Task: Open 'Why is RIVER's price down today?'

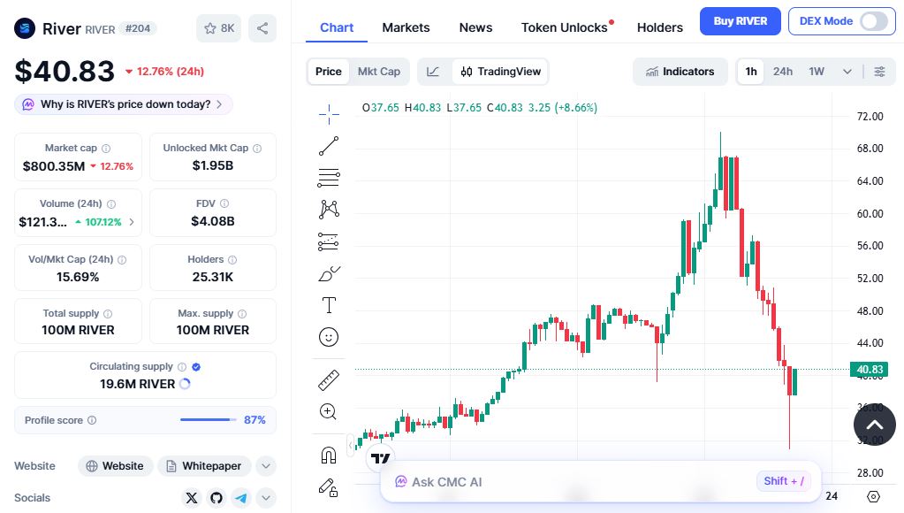Action: tap(125, 104)
